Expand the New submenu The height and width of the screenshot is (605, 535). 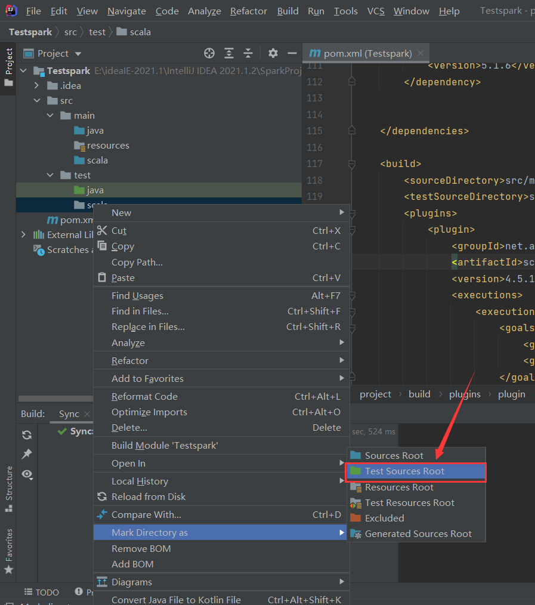[222, 212]
